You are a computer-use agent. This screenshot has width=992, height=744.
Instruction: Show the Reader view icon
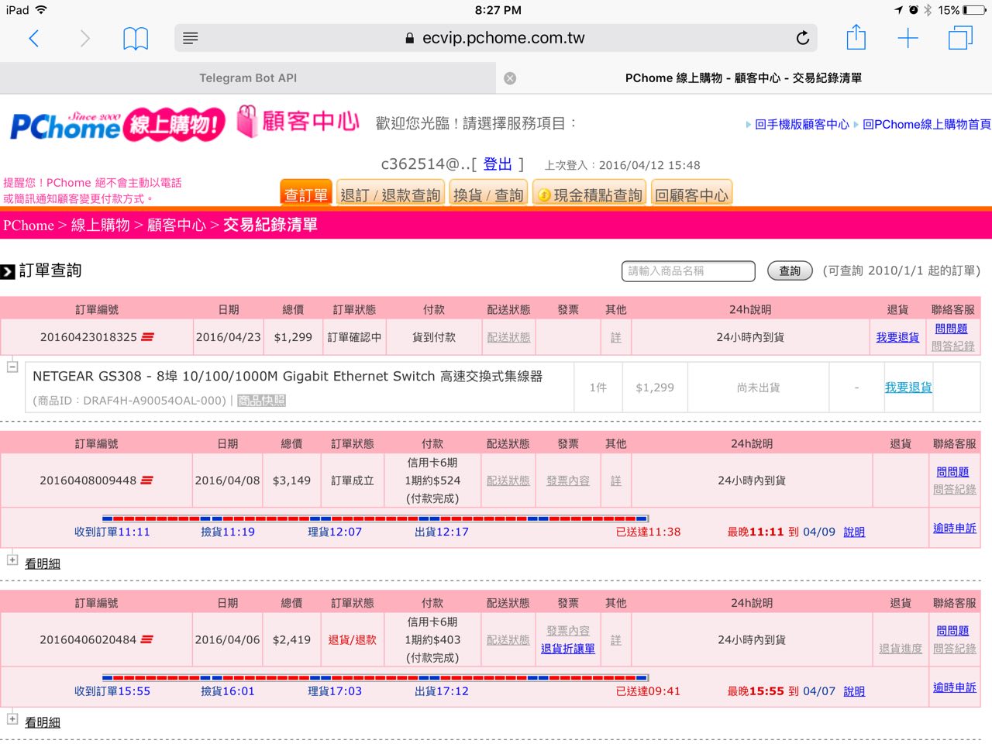191,38
